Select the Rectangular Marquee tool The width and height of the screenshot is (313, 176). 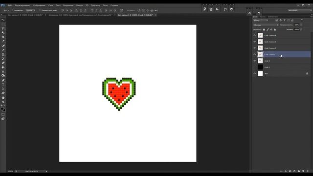click(x=3, y=24)
